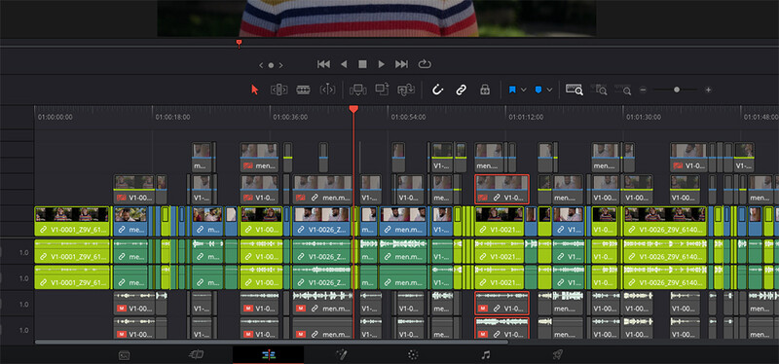Select green video clip V1-0001_Z9V_61 with thumbnails
The height and width of the screenshot is (364, 779).
[72, 221]
